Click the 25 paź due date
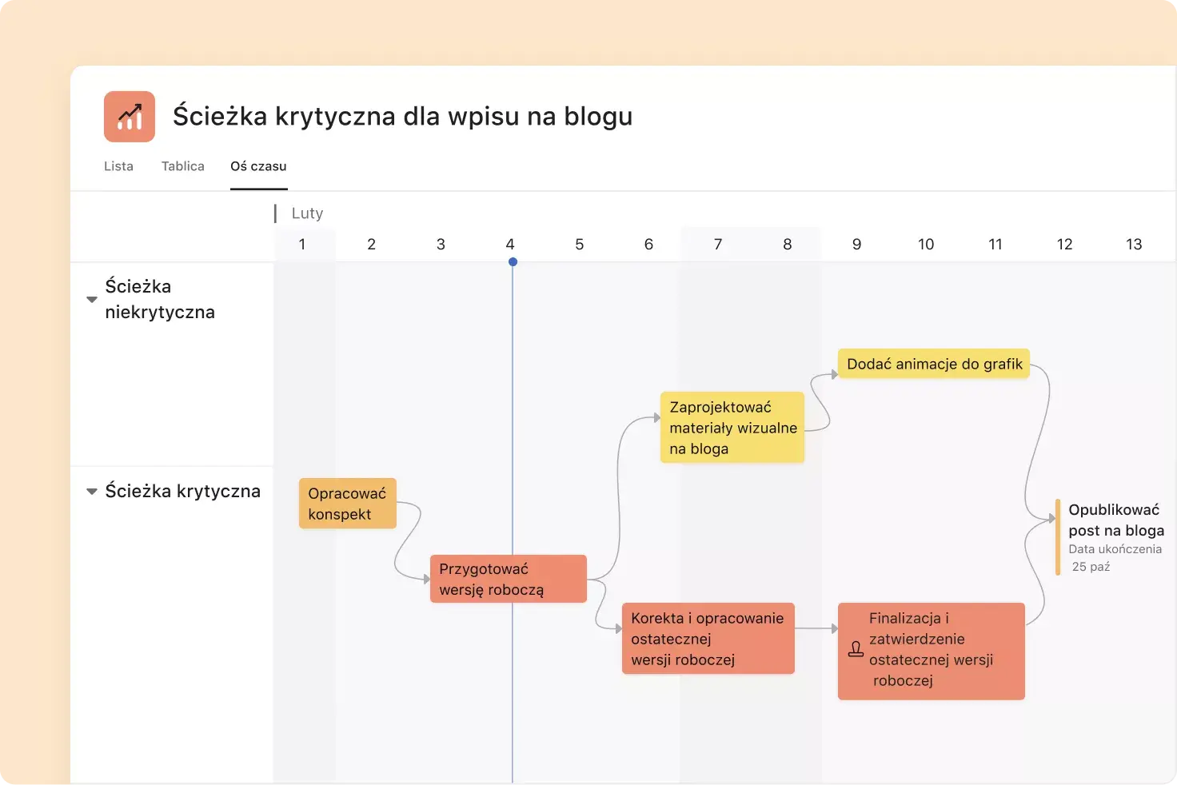 pos(1091,567)
